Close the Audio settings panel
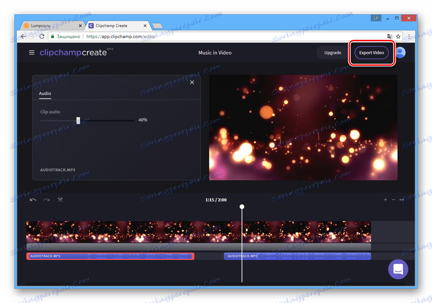The image size is (432, 303). [192, 82]
